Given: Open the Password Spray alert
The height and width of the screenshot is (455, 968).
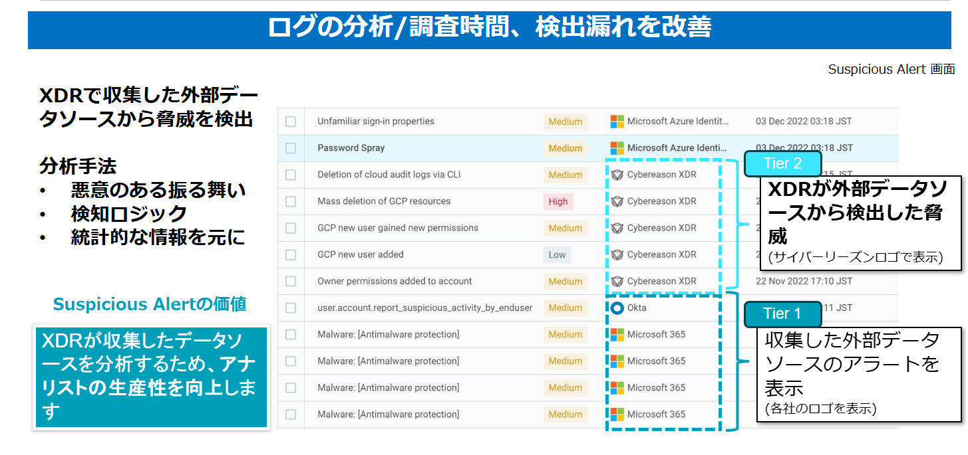Looking at the screenshot, I should pos(351,148).
